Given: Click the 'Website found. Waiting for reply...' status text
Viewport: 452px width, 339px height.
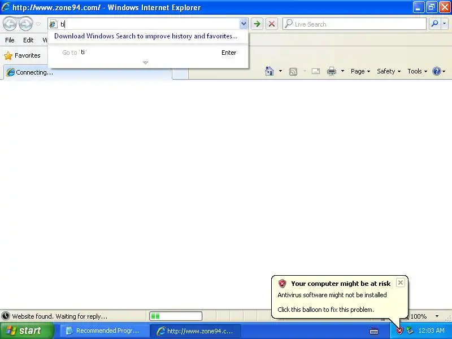Looking at the screenshot, I should click(60, 316).
